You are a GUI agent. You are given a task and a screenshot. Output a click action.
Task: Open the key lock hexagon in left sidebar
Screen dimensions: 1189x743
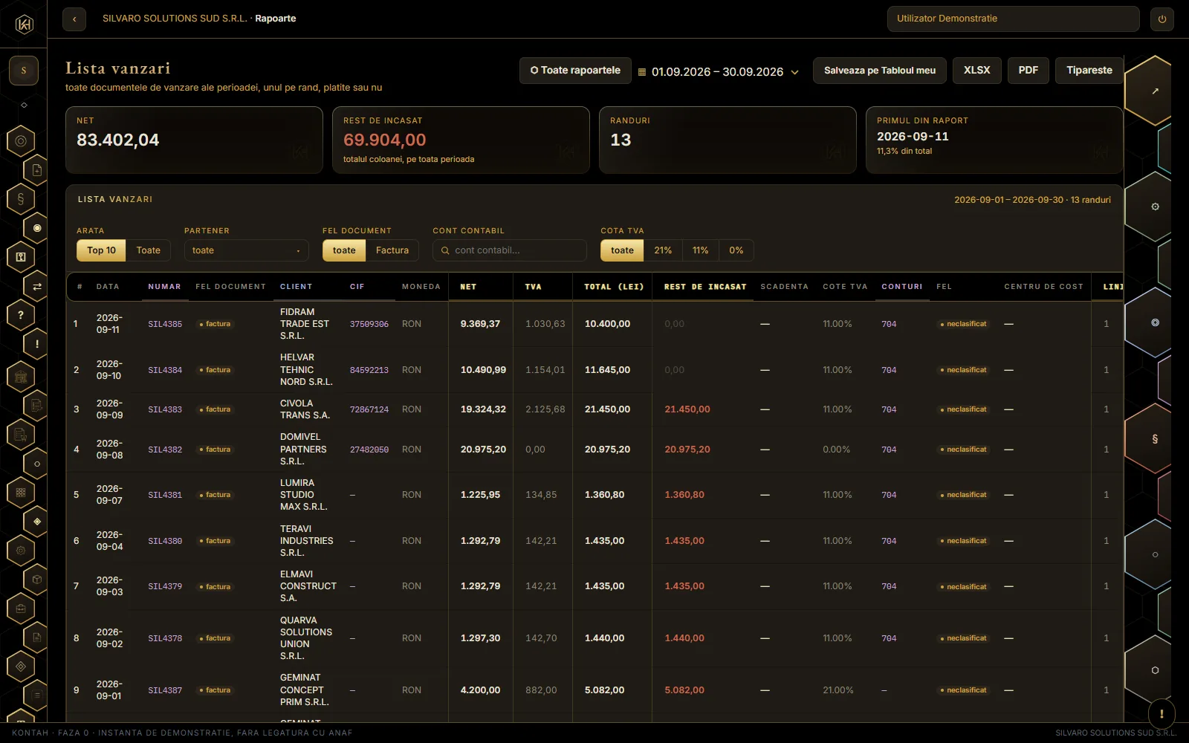pos(21,257)
